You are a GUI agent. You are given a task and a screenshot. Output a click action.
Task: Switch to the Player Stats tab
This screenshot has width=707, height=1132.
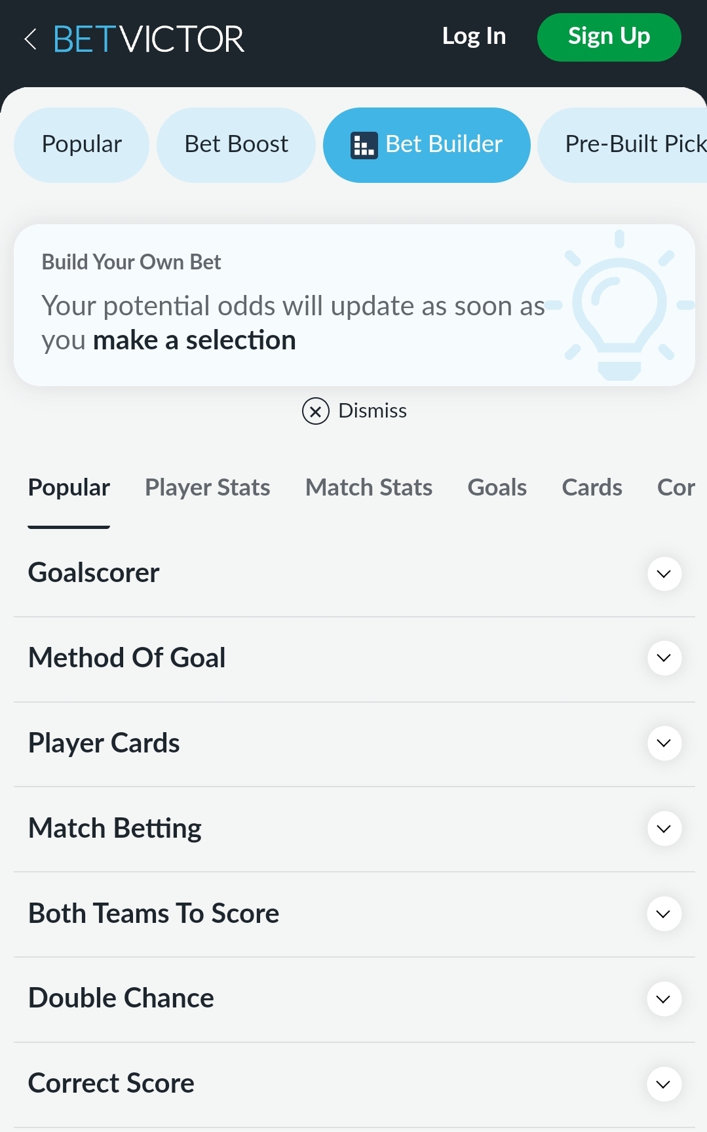click(x=208, y=488)
